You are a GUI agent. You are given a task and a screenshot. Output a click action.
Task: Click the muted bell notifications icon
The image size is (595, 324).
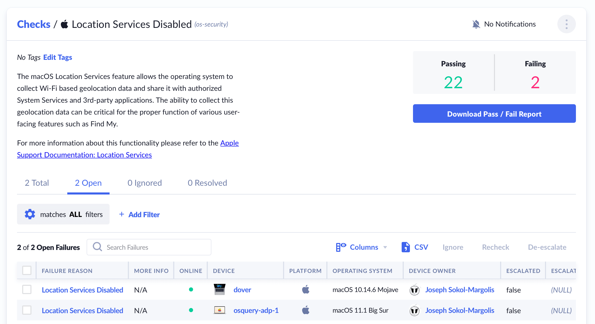tap(476, 24)
